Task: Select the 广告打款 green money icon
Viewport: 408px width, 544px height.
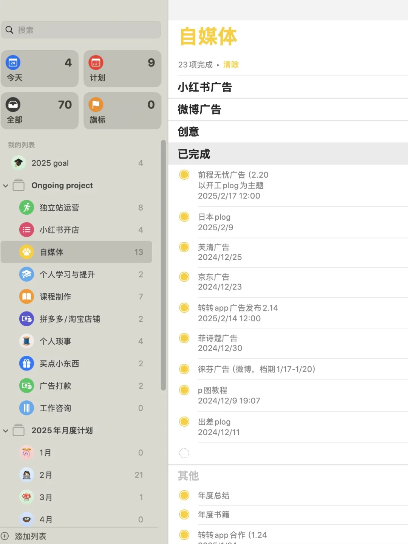Action: [x=26, y=386]
